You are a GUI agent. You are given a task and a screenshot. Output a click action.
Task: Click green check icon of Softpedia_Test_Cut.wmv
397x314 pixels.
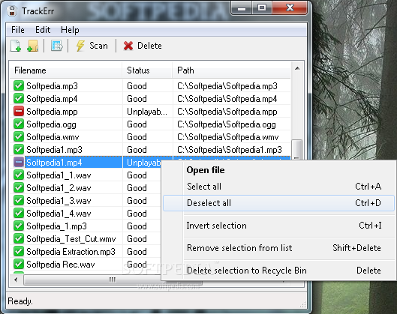coord(19,238)
